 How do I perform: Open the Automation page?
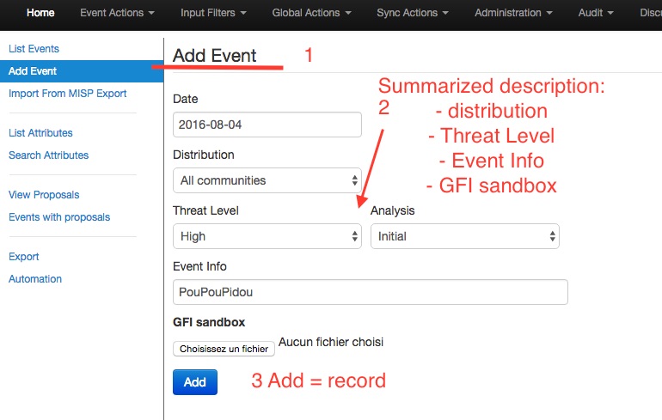click(x=35, y=279)
